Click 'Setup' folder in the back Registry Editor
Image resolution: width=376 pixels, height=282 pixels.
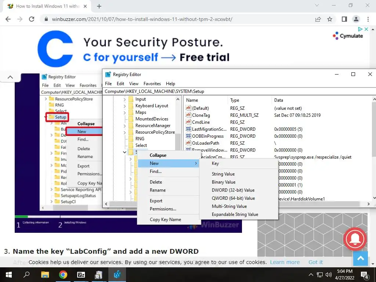pos(61,117)
